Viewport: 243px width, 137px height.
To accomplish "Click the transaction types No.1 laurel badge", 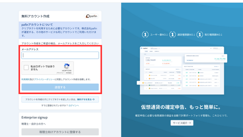I will click(200, 34).
